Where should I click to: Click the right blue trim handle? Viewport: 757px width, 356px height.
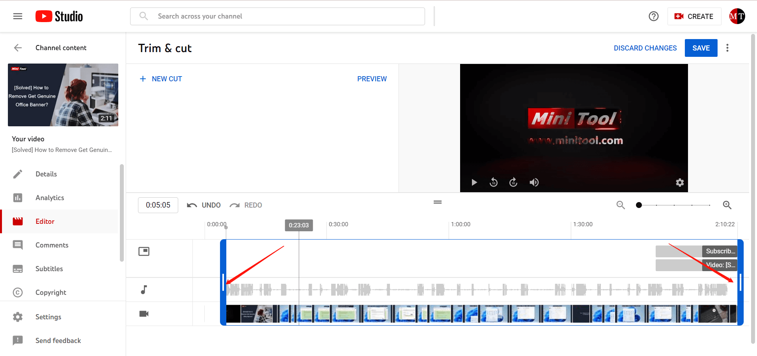(x=740, y=283)
